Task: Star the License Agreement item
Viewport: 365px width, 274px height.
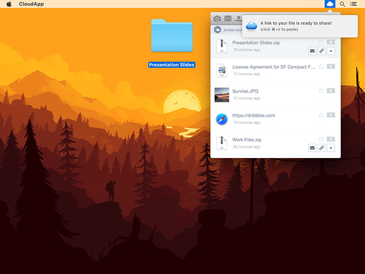Action: pos(321,67)
